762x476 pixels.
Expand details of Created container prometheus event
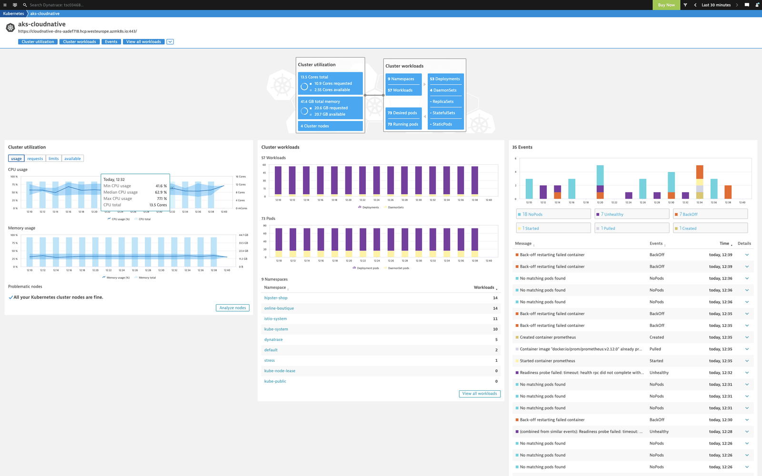(x=747, y=337)
